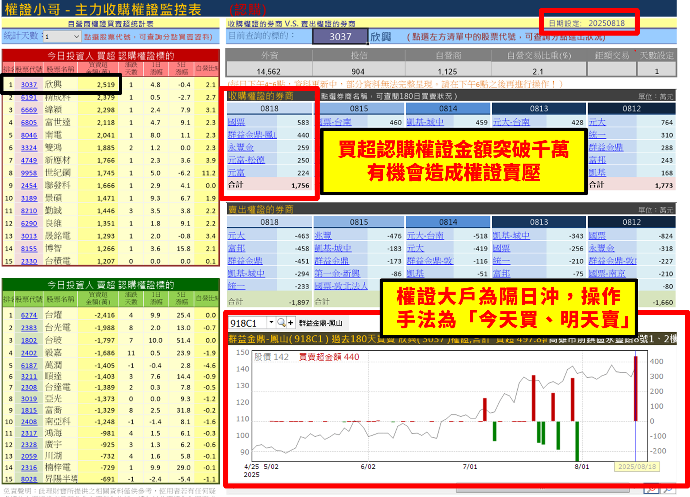This screenshot has height=497, width=690.
Task: Open stock code 8046 南電 link
Action: click(x=29, y=135)
